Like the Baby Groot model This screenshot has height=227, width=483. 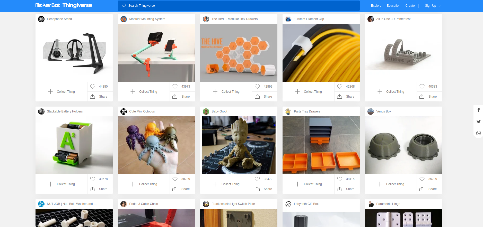pyautogui.click(x=257, y=179)
